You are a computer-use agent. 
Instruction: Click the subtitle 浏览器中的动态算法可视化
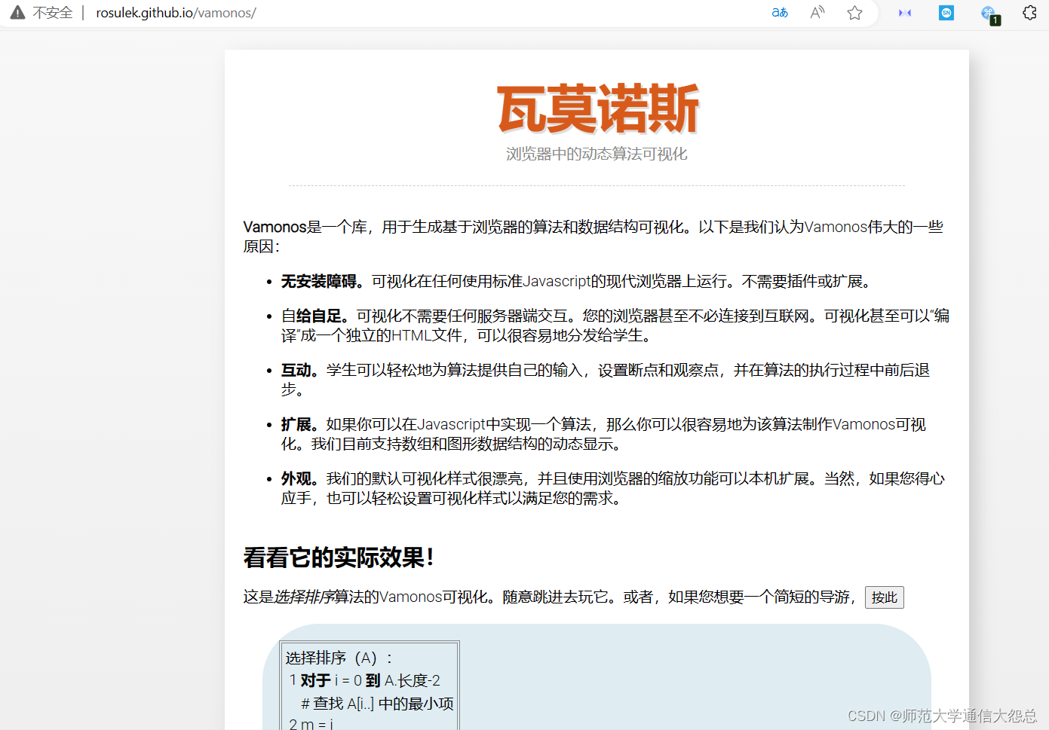click(597, 154)
